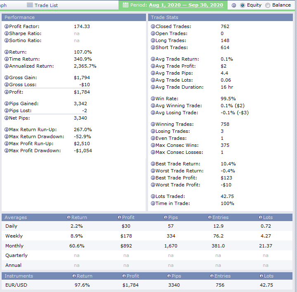The image size is (297, 292).
Task: Open the period date range picker
Action: (x=186, y=5)
